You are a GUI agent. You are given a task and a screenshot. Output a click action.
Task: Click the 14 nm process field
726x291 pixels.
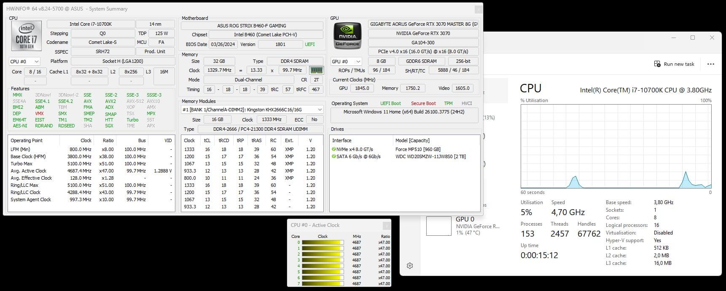155,24
